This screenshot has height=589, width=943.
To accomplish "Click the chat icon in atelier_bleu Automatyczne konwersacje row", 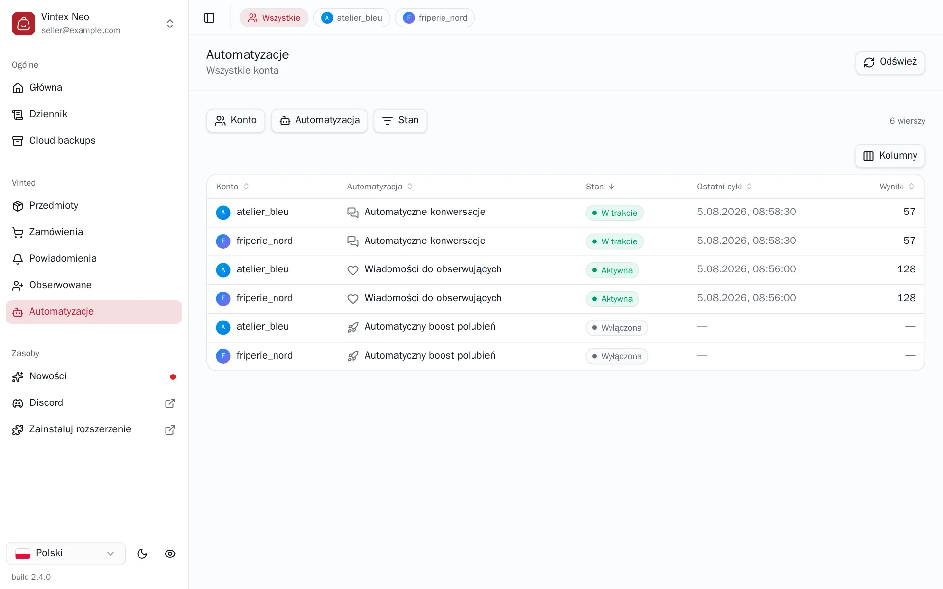I will [x=353, y=213].
